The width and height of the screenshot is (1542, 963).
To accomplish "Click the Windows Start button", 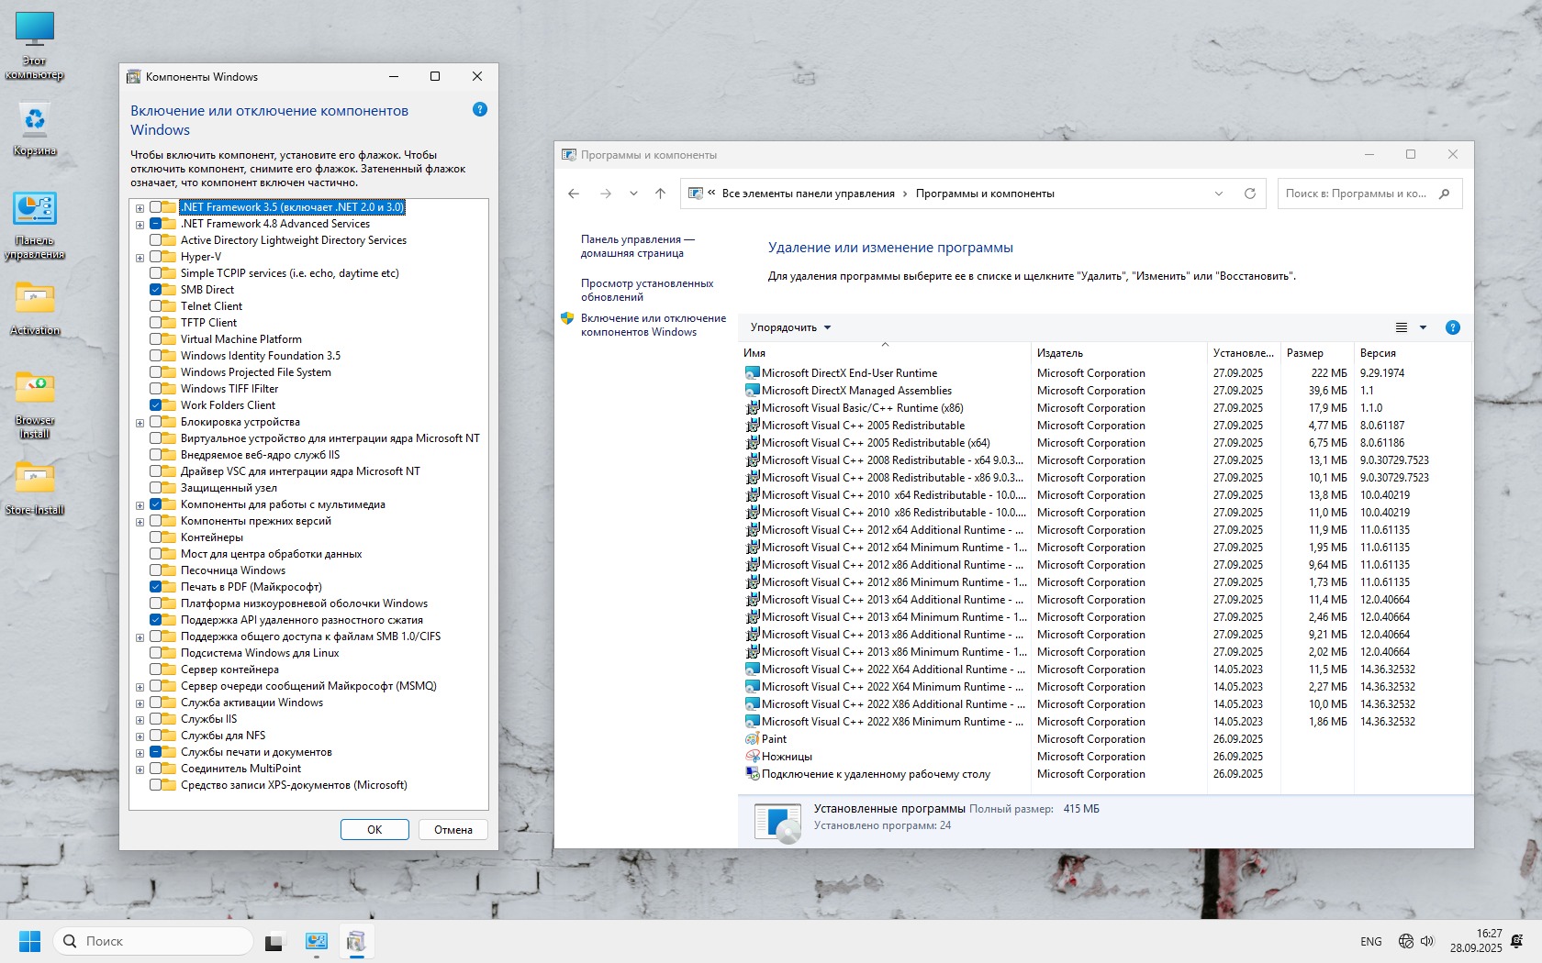I will (x=29, y=941).
